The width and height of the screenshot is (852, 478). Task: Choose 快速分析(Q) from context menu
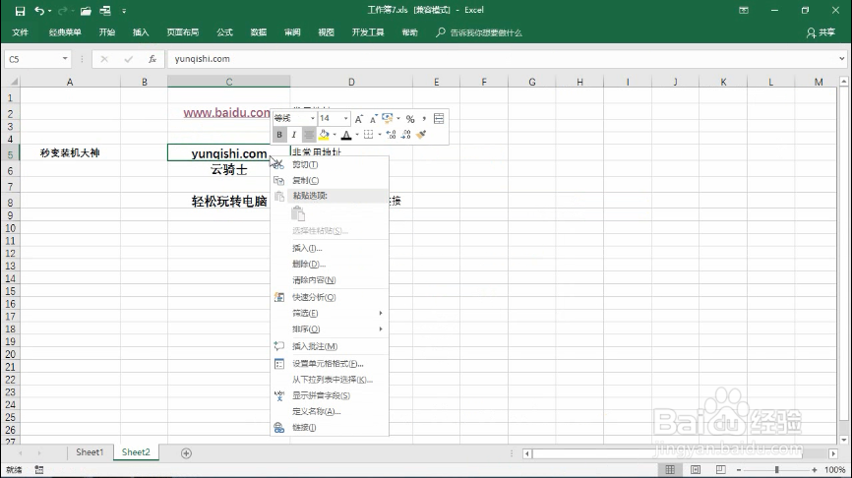click(x=330, y=297)
